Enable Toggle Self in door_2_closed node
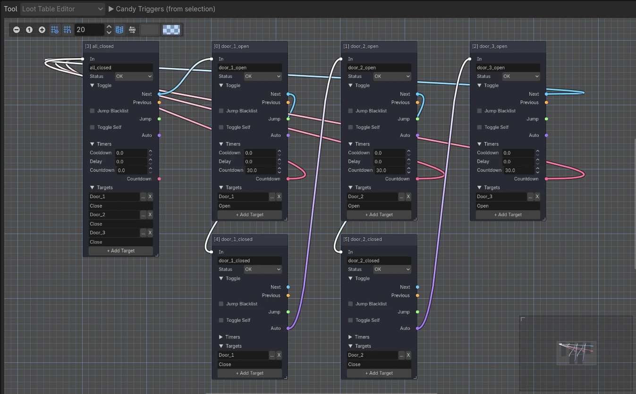 click(351, 320)
